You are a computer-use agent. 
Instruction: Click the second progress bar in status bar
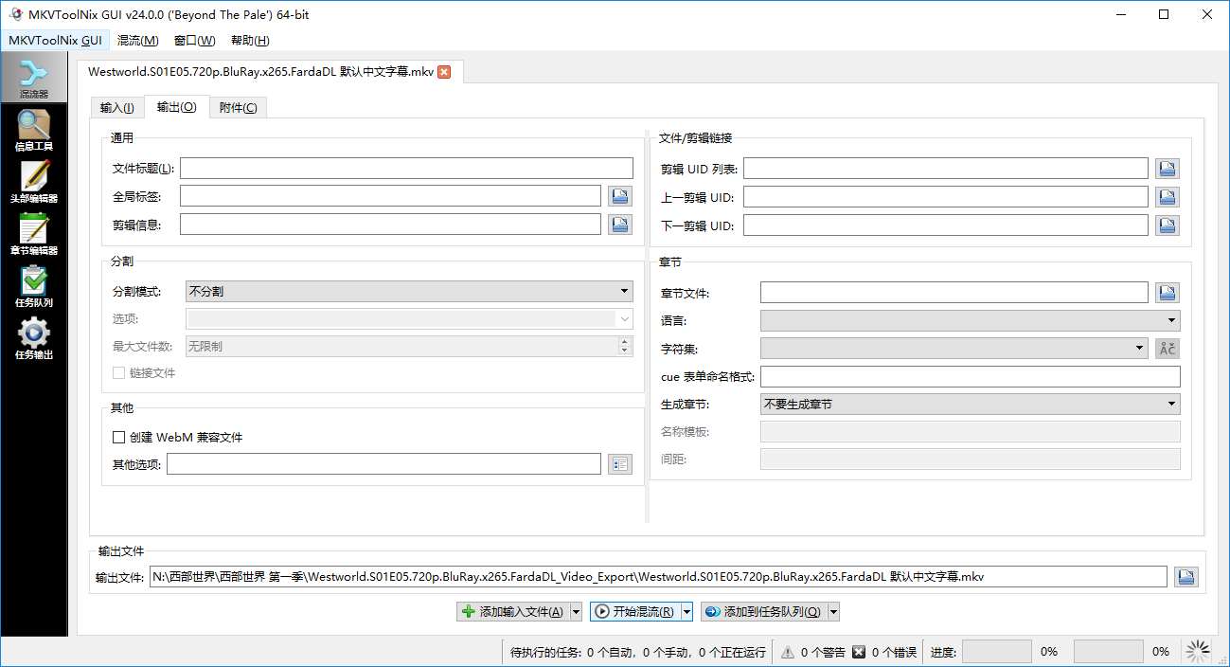pyautogui.click(x=1108, y=652)
